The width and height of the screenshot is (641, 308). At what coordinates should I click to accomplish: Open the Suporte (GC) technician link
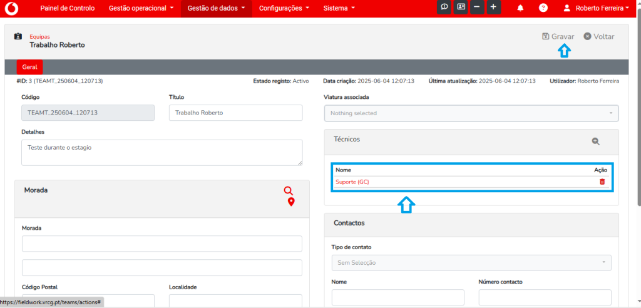coord(352,182)
